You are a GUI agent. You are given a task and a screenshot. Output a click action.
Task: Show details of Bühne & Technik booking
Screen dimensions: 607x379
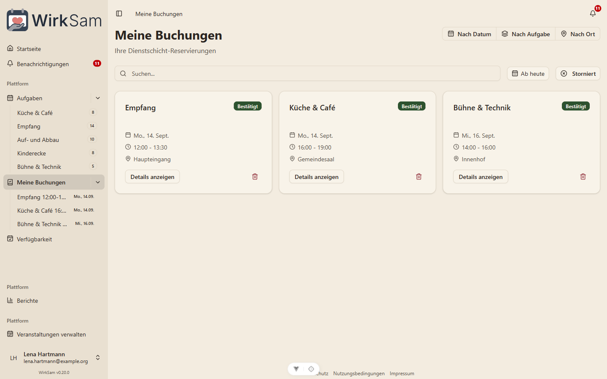pos(481,177)
